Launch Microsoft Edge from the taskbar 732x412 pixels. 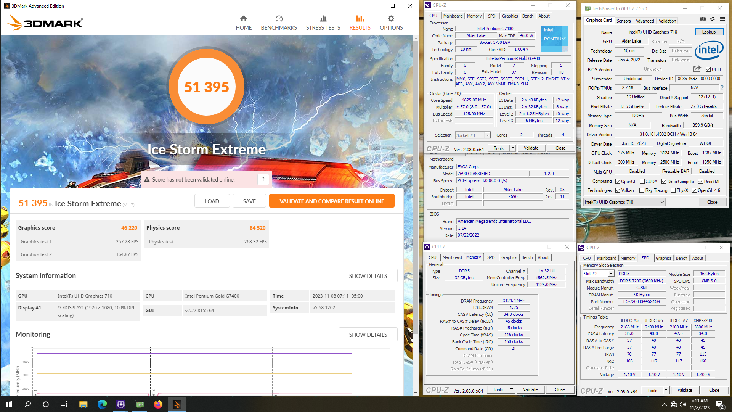click(x=102, y=404)
